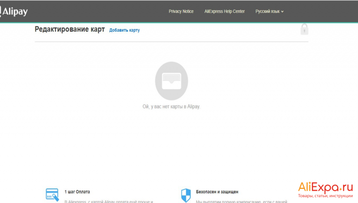
Task: Click the text starting 'В Aliexpress, с картой'
Action: 109,201
